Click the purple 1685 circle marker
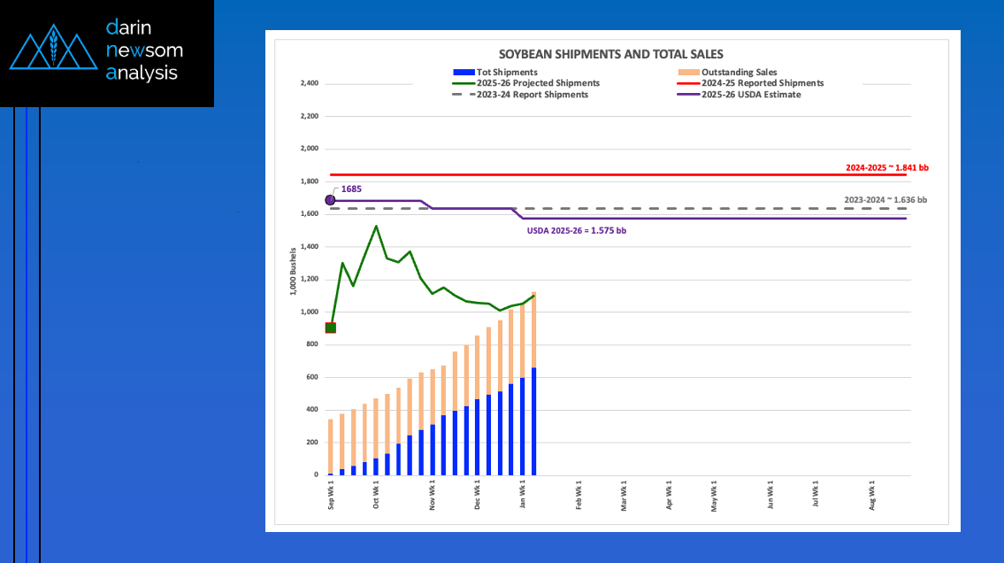Image resolution: width=1004 pixels, height=563 pixels. click(x=331, y=200)
